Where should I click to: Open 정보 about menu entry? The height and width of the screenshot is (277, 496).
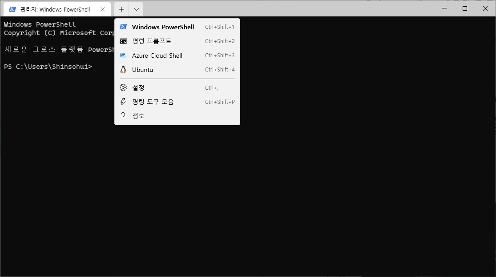(177, 116)
